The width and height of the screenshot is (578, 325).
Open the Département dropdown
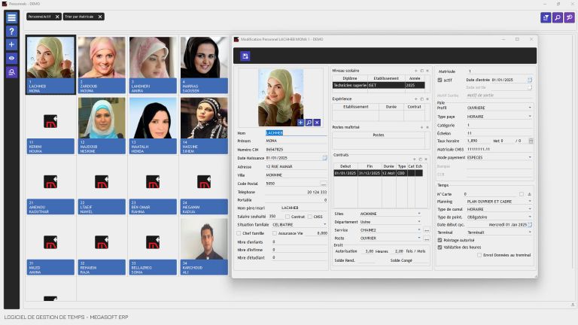tap(419, 222)
